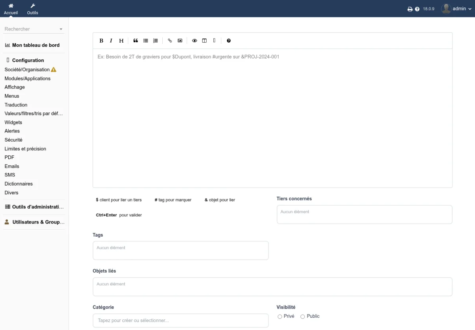Image resolution: width=475 pixels, height=330 pixels.
Task: Open Divers settings
Action: tap(11, 193)
